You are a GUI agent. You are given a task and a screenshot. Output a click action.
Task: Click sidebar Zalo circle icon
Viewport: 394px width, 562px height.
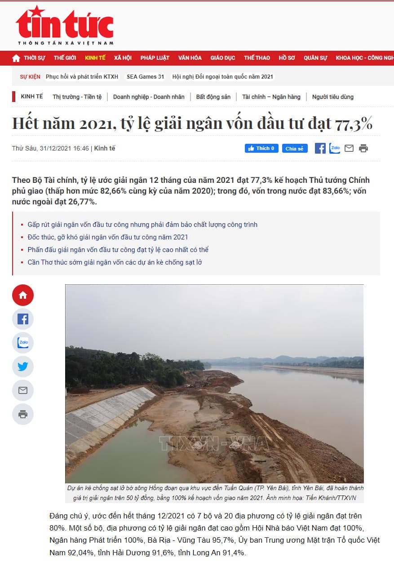click(23, 343)
